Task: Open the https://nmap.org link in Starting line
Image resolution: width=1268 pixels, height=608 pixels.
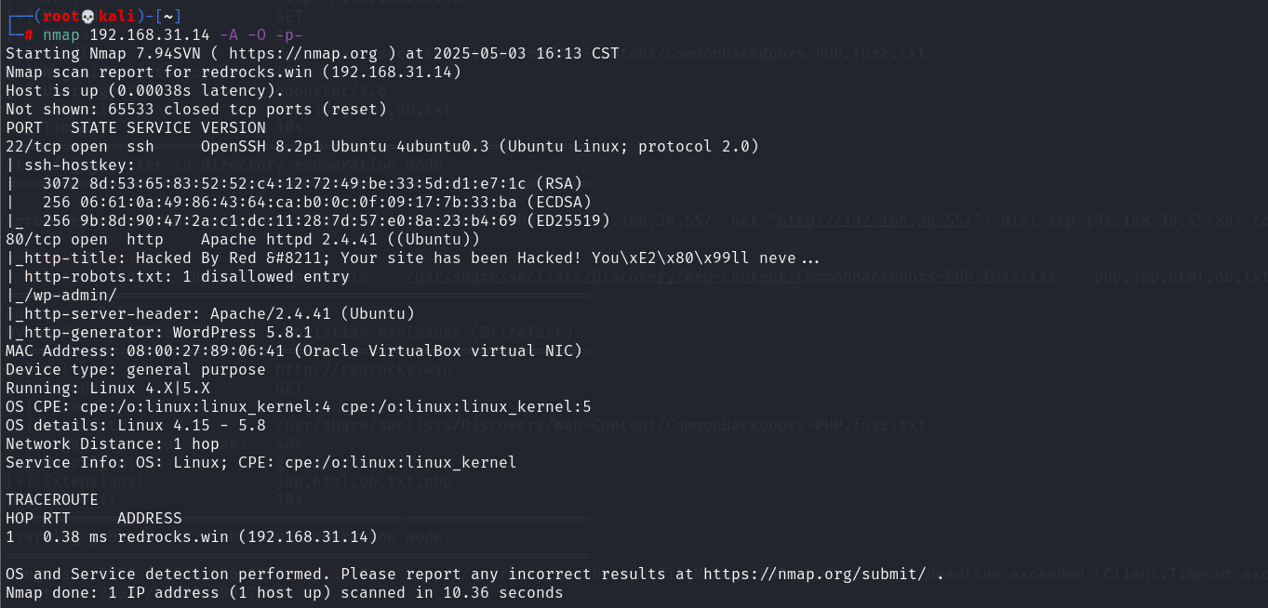Action: (x=294, y=53)
